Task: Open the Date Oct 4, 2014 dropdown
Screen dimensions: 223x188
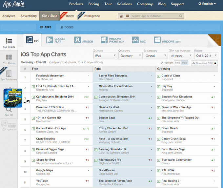Action: coord(206,56)
